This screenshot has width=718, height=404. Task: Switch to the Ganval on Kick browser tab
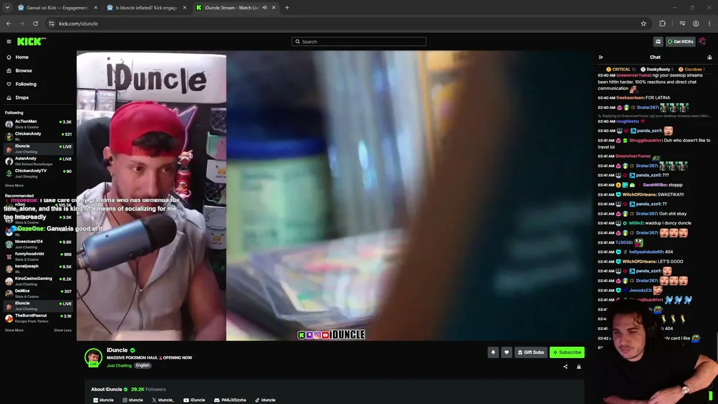pos(57,8)
